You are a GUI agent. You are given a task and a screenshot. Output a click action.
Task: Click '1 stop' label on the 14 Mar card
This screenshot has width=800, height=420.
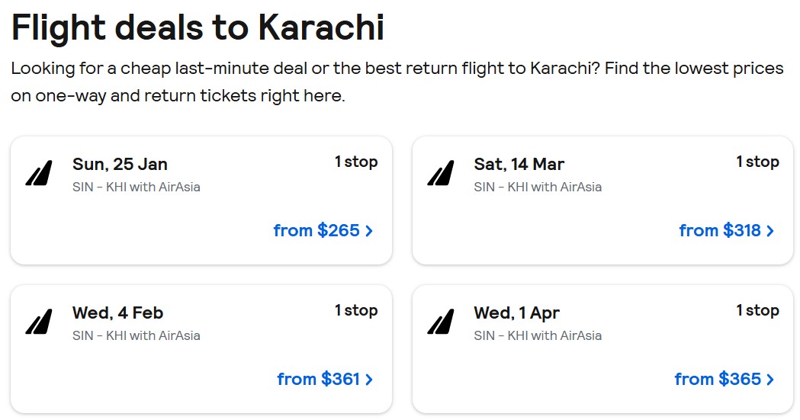[757, 162]
